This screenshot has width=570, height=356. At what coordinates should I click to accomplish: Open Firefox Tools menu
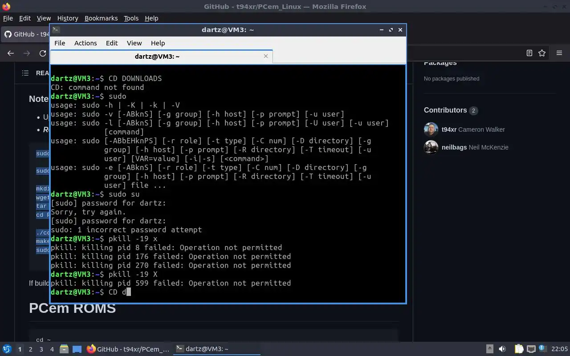[x=131, y=18]
